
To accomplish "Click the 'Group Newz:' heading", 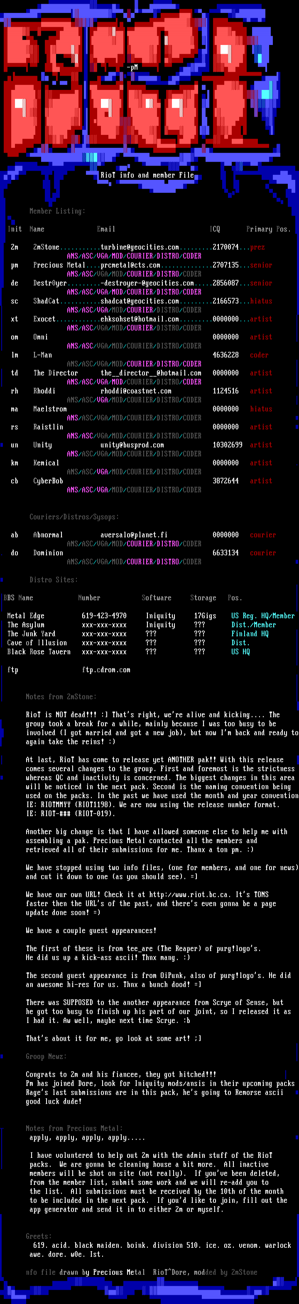I will 46,1056.
